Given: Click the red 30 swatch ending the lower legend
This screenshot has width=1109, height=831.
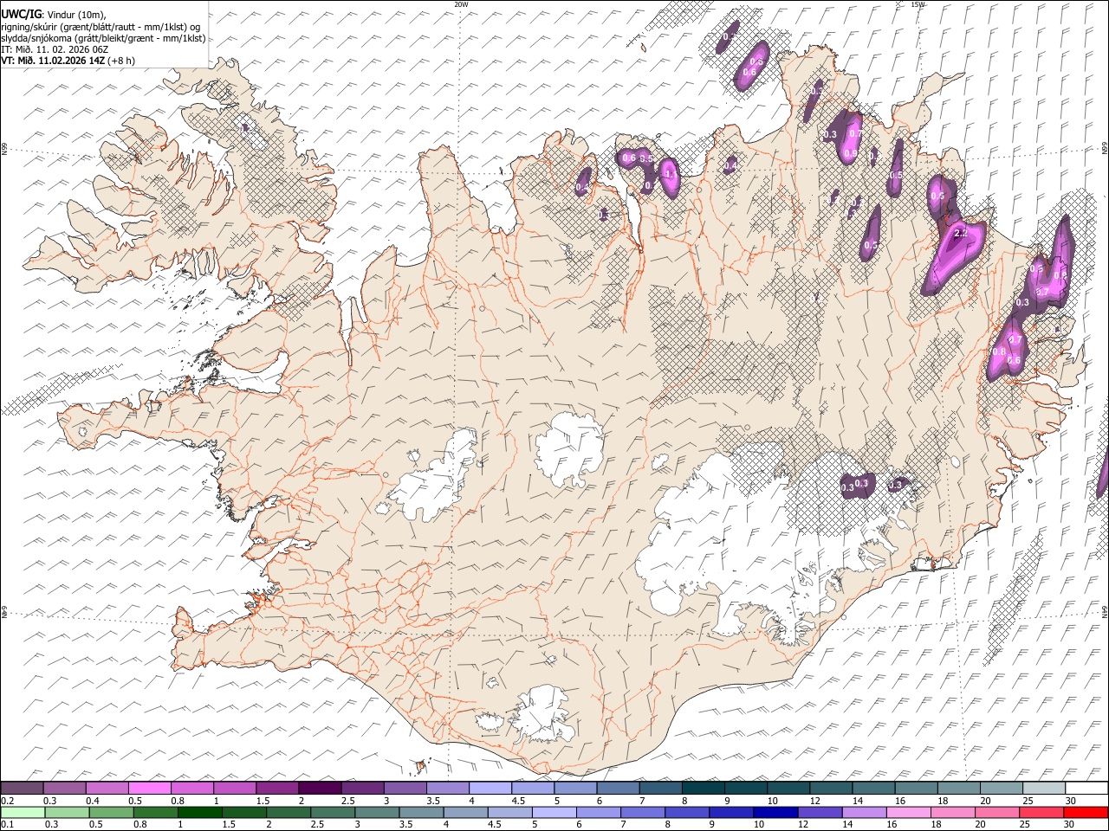Looking at the screenshot, I should (x=1086, y=812).
